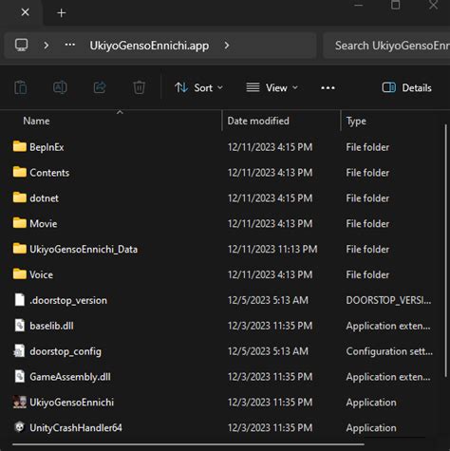Select the UkiyoGensoEnnichi_Data folder icon
Image resolution: width=450 pixels, height=451 pixels.
pyautogui.click(x=20, y=249)
